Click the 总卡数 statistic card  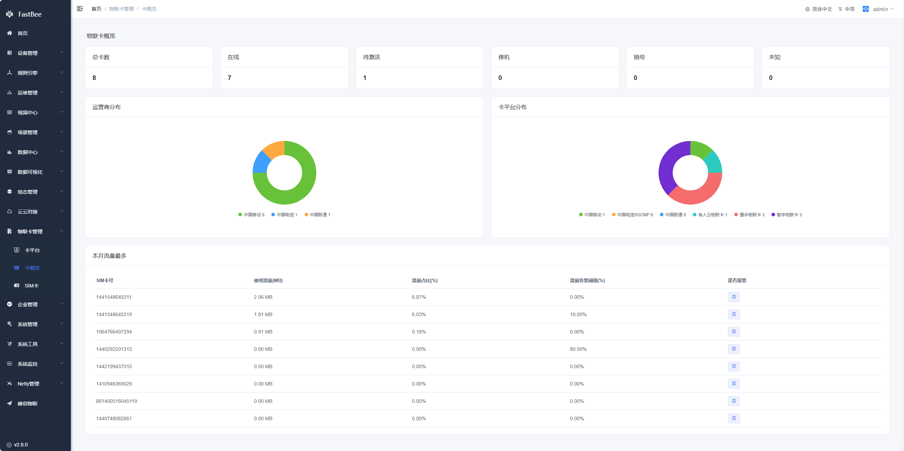click(x=149, y=68)
